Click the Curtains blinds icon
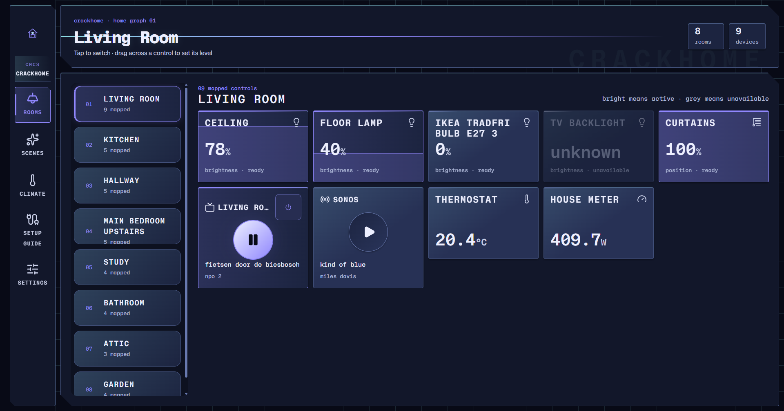Screen dimensions: 784x411 pyautogui.click(x=757, y=122)
